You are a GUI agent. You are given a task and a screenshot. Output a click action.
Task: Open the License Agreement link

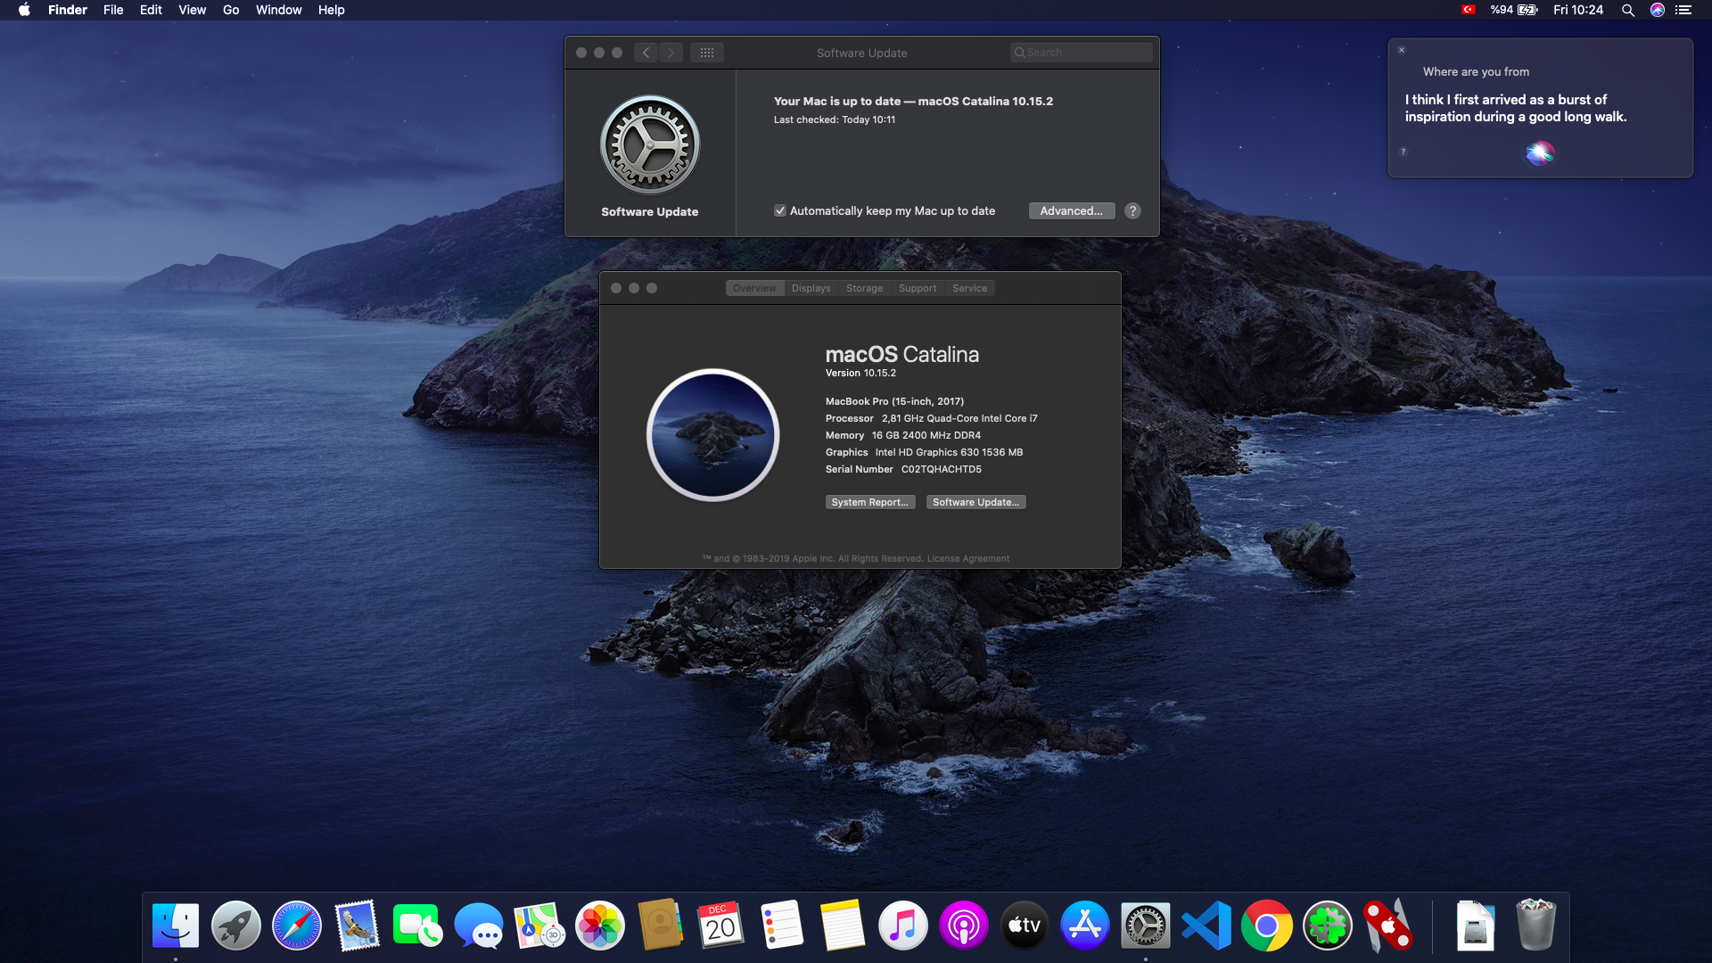967,559
